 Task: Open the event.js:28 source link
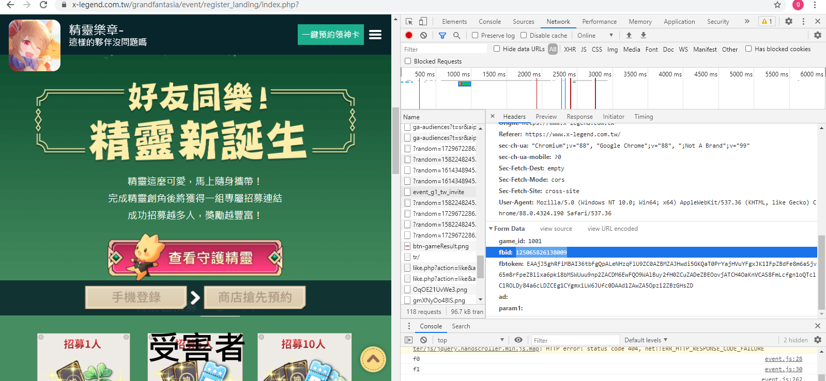coord(784,359)
